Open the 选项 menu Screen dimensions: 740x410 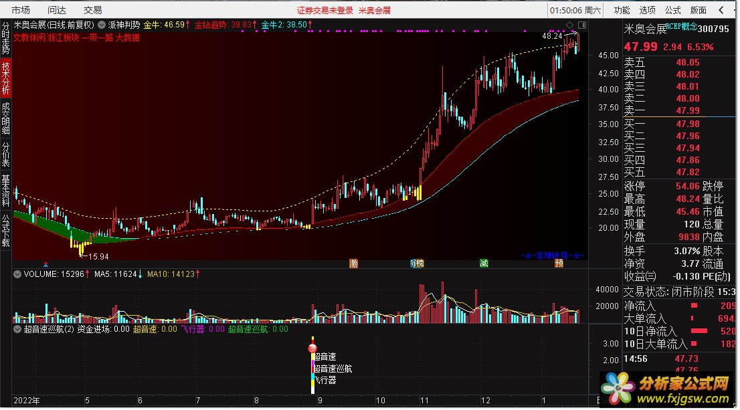tap(647, 10)
